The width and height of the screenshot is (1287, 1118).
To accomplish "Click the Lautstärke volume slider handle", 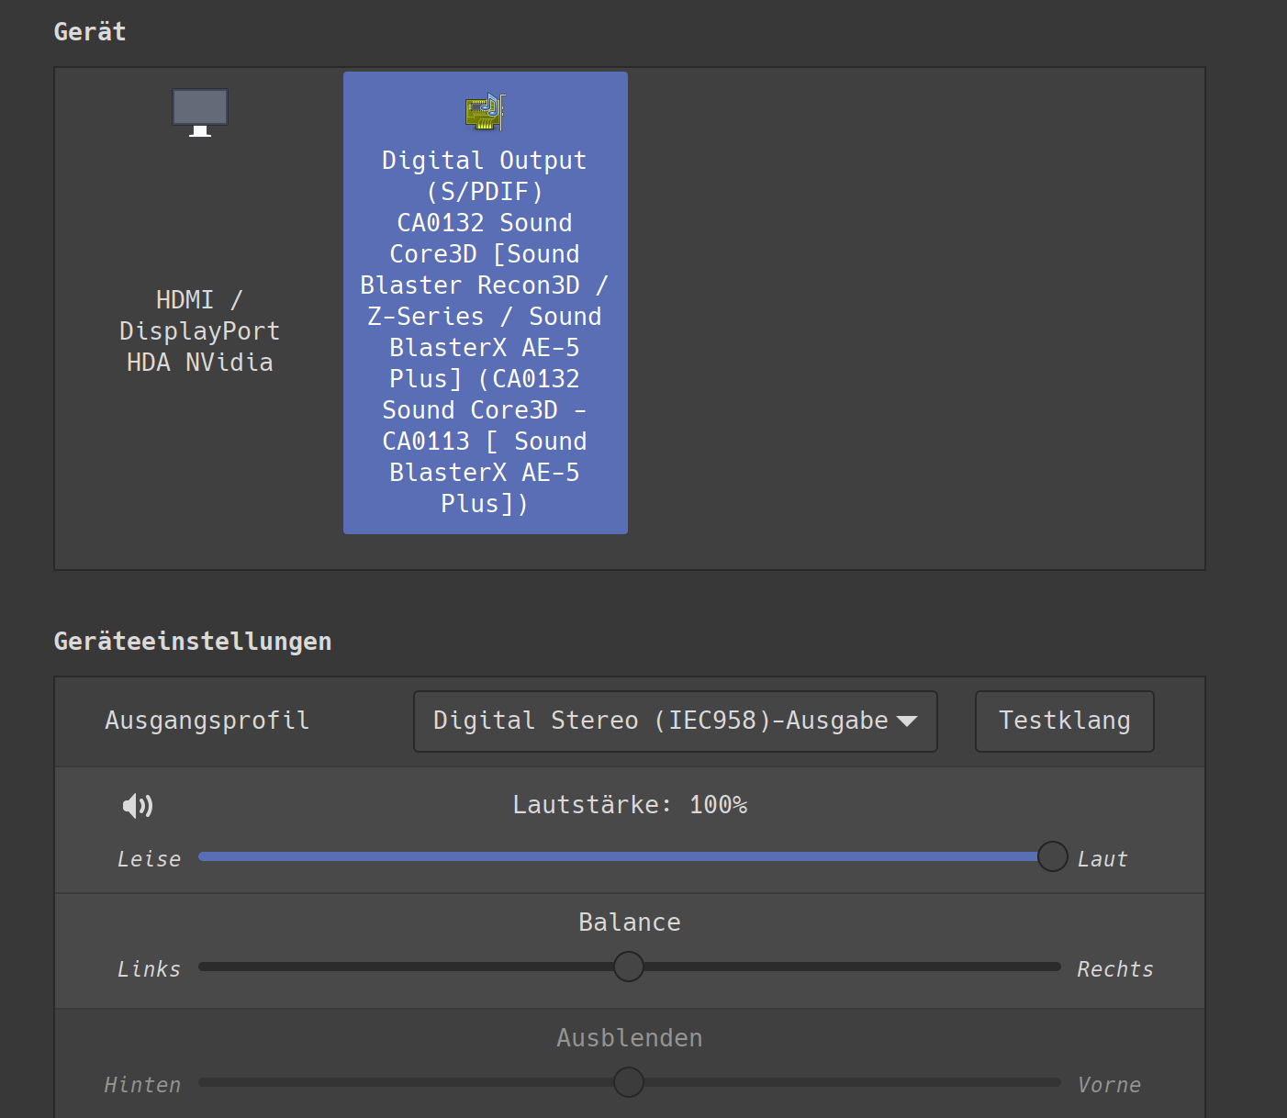I will point(1053,856).
